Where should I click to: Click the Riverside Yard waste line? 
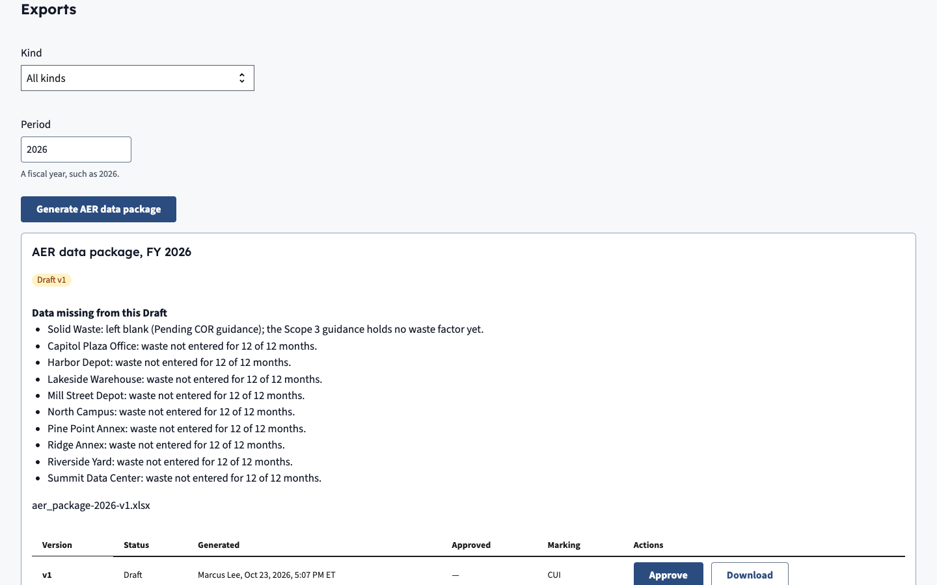170,461
